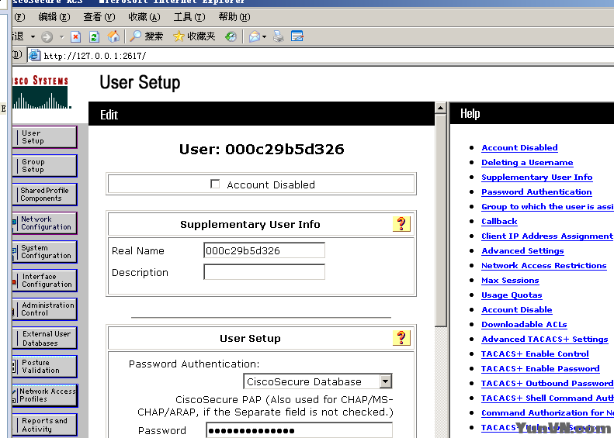
Task: Click the Usage Quotas link
Action: click(x=512, y=295)
